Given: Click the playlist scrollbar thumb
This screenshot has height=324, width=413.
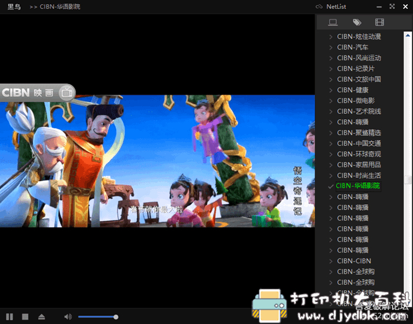Looking at the screenshot, I should click(408, 180).
